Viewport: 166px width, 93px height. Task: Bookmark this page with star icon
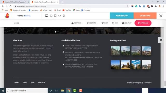pos(127,6)
